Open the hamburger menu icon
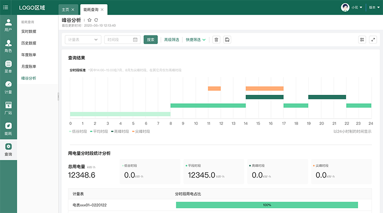The width and height of the screenshot is (383, 213). (x=5, y=7)
